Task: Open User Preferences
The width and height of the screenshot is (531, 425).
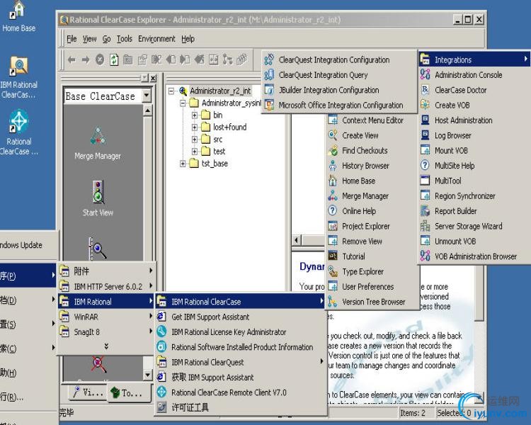Action: 372,287
